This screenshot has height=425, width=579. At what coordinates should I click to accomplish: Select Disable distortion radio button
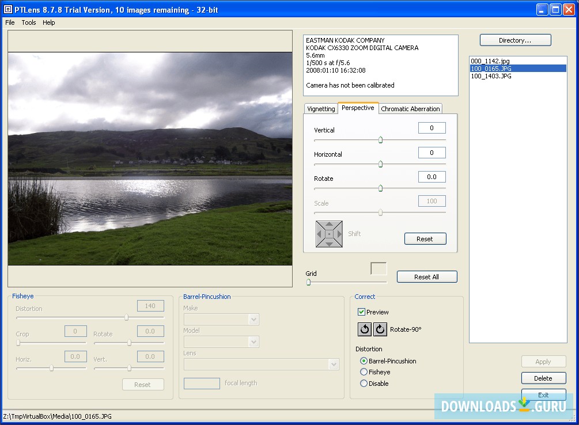tap(364, 384)
